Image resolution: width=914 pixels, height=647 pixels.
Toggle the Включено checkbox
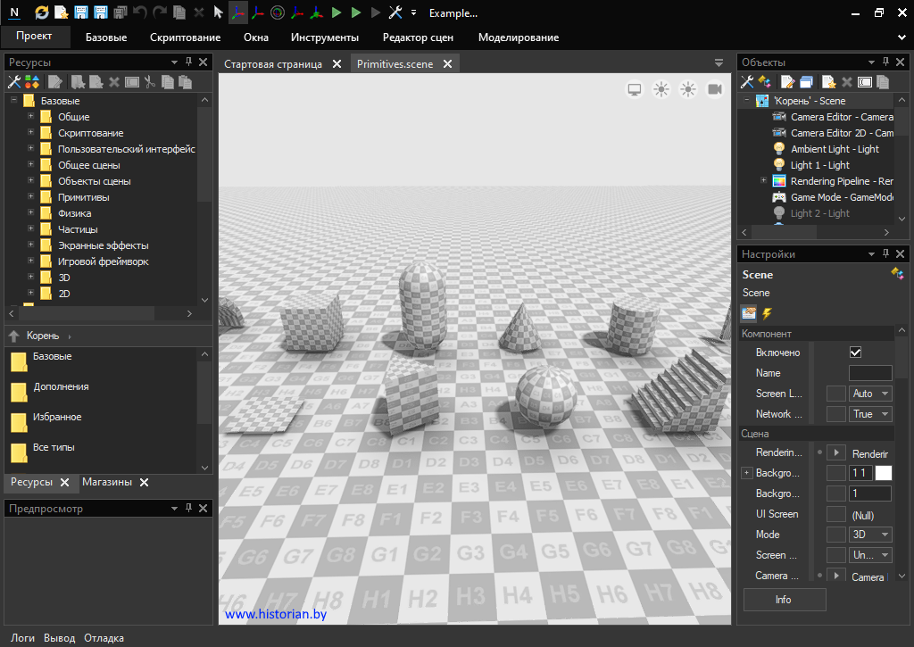click(x=856, y=353)
